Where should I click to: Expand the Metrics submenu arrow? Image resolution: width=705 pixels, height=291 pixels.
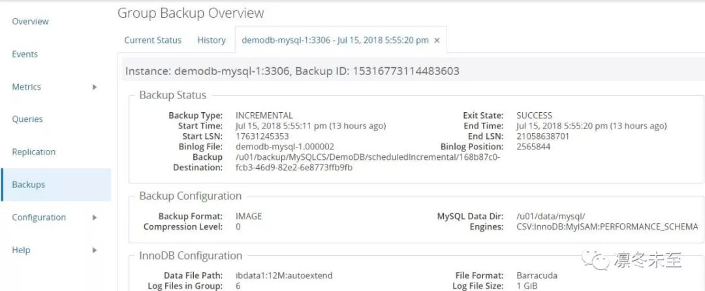tap(95, 87)
